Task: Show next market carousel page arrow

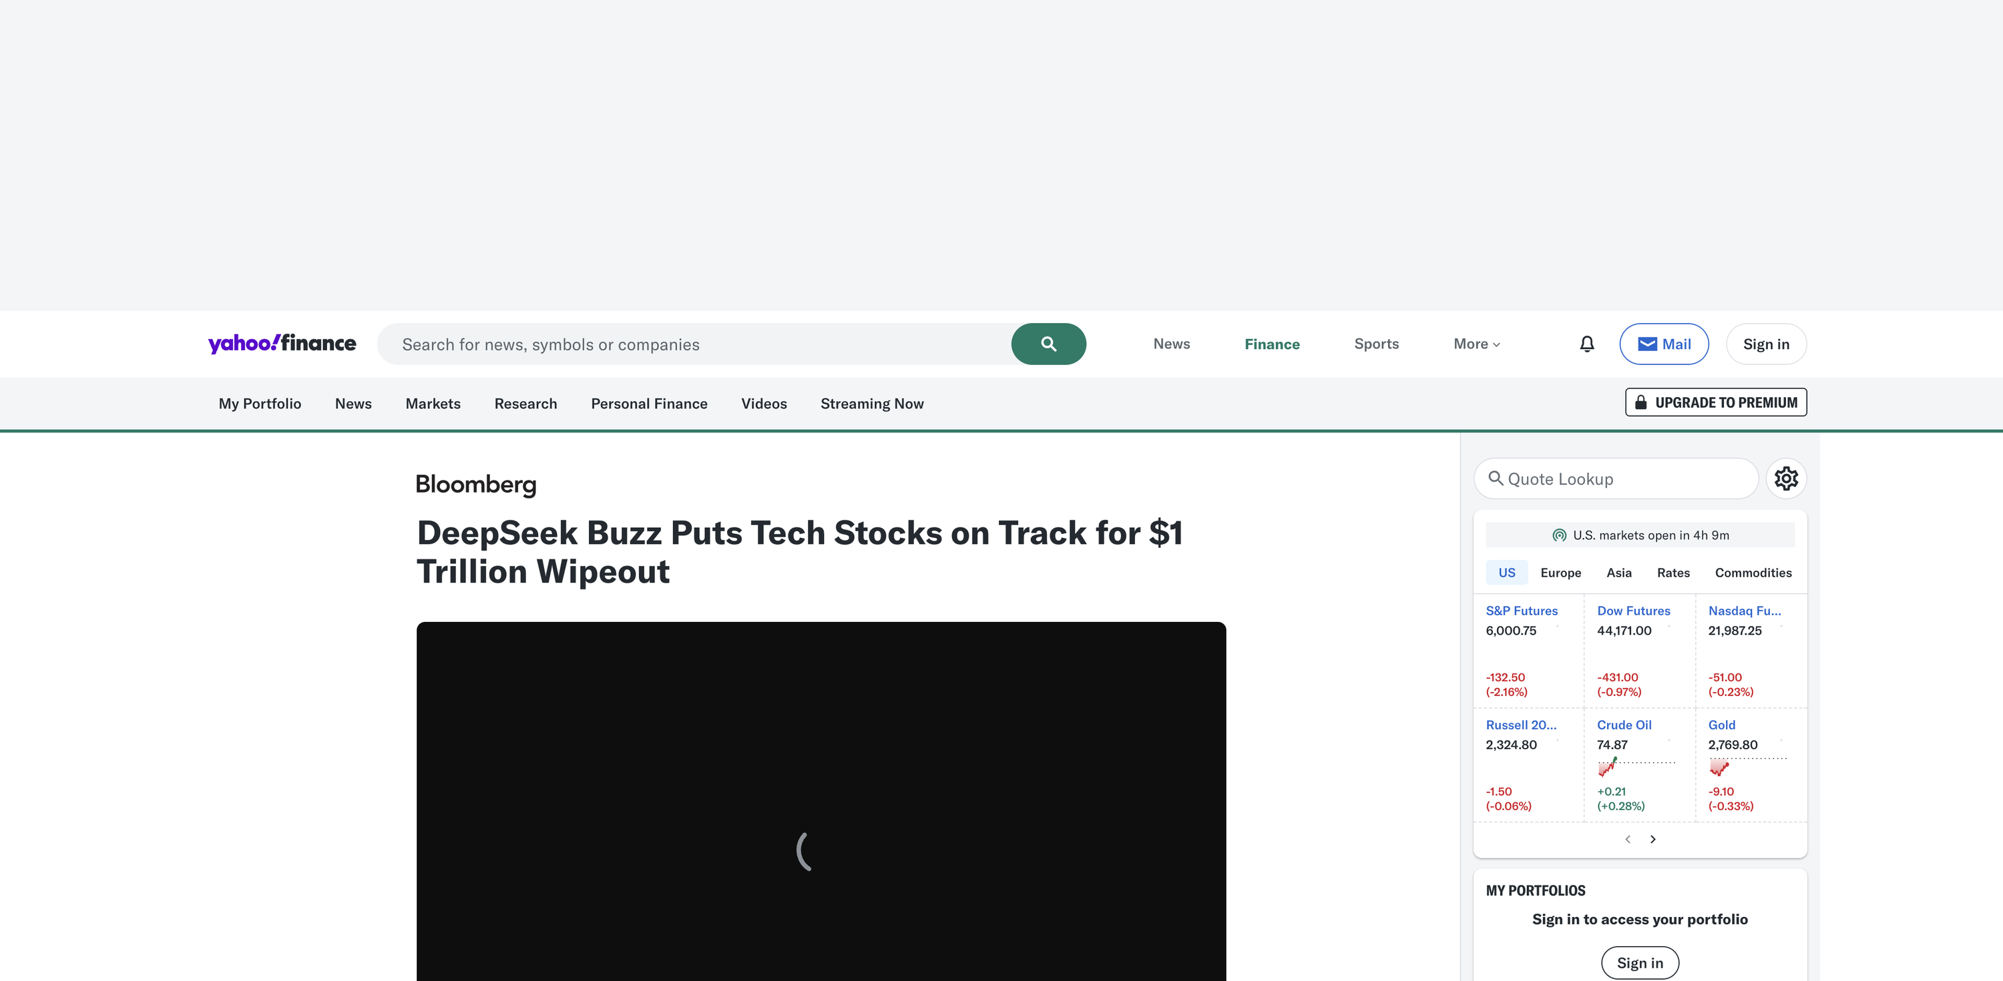Action: (x=1653, y=839)
